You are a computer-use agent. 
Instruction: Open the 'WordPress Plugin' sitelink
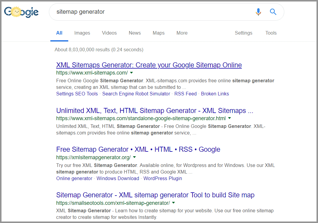tap(163, 178)
